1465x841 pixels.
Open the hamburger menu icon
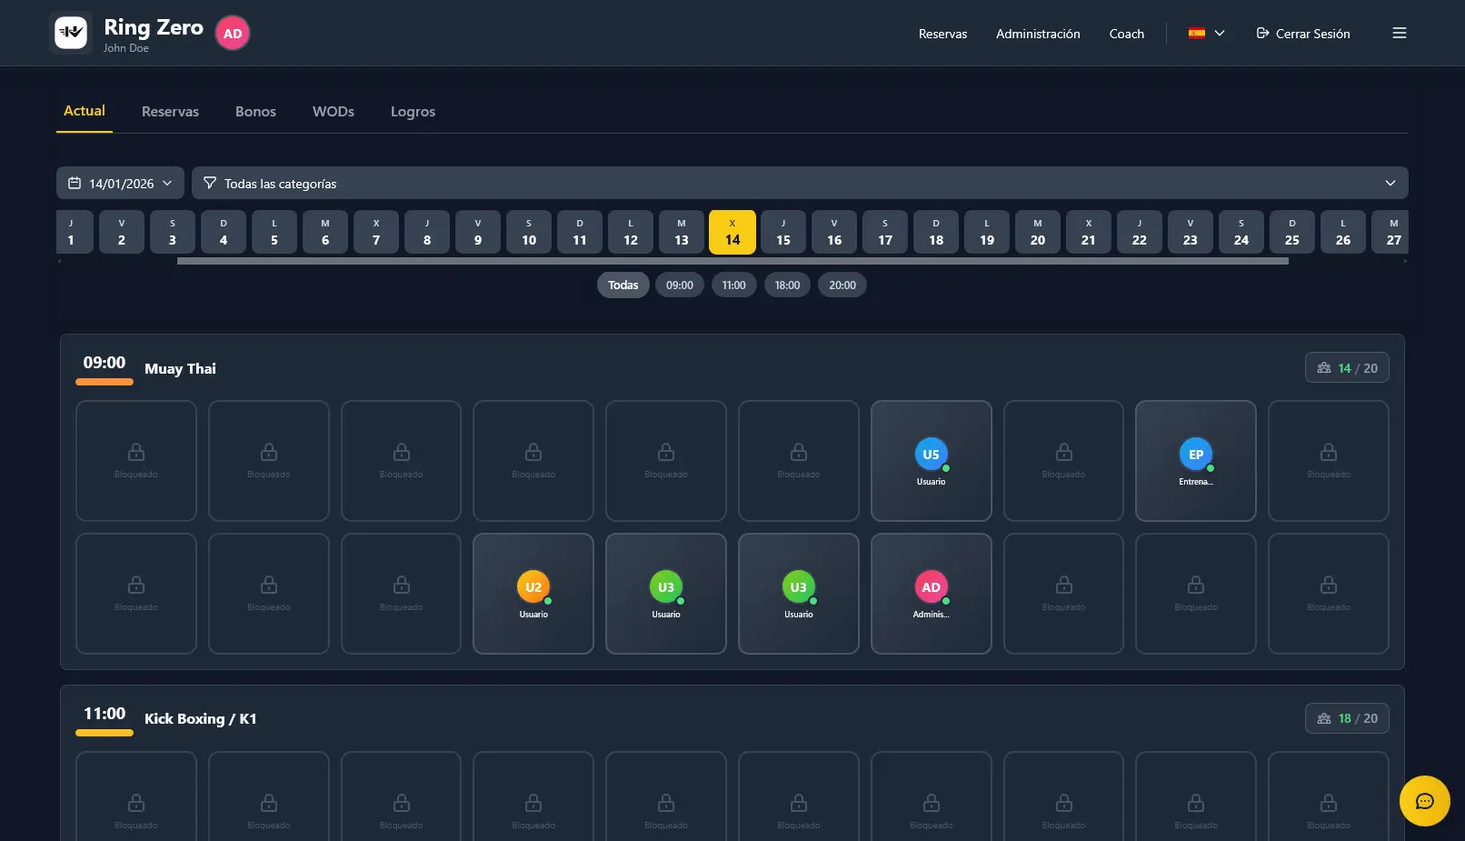[1399, 33]
